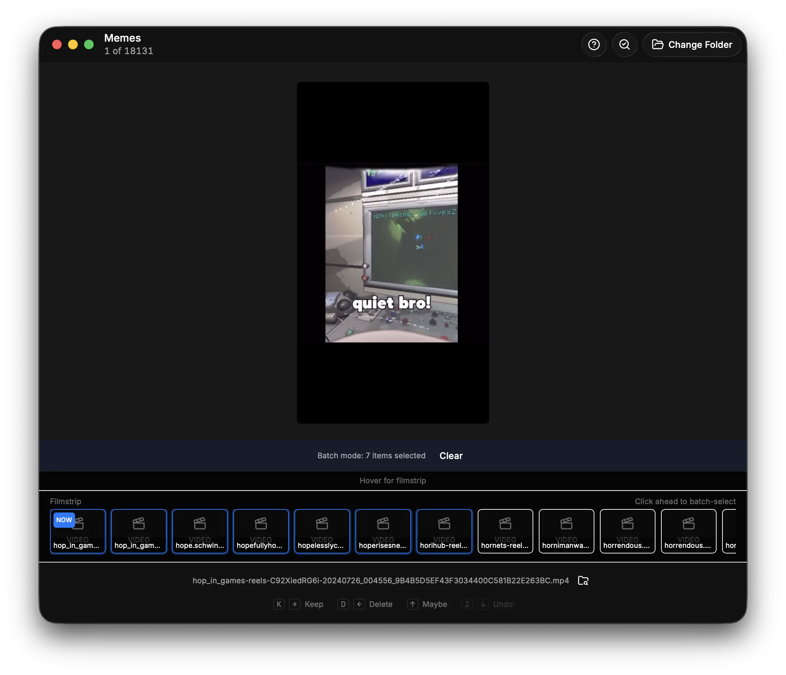The image size is (786, 675).
Task: Select the hopefullyho... video thumbnail
Action: pos(261,531)
